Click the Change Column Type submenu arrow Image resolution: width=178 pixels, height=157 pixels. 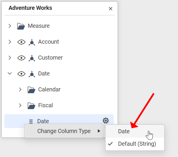[x=99, y=131]
